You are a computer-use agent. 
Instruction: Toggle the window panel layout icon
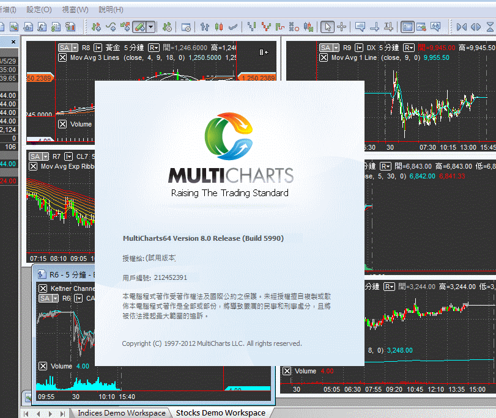pyautogui.click(x=408, y=27)
